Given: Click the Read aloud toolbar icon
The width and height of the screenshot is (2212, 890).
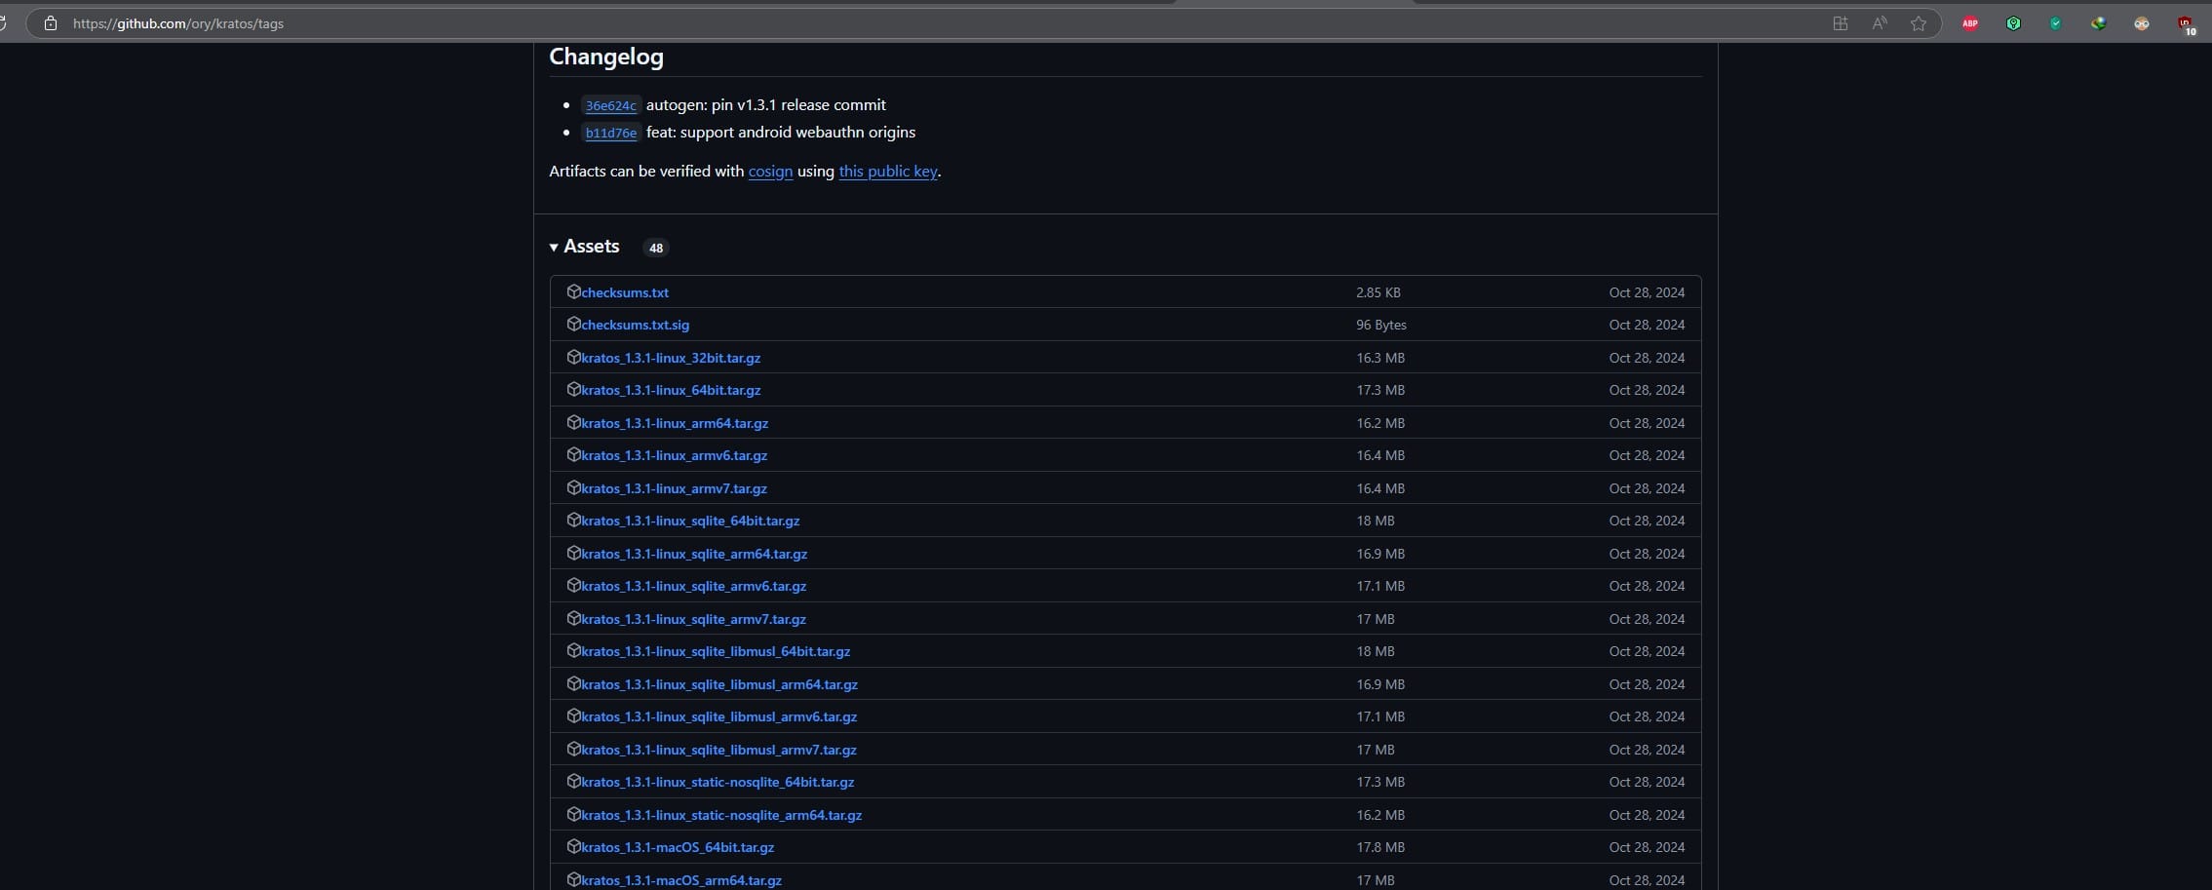Looking at the screenshot, I should click(x=1880, y=22).
